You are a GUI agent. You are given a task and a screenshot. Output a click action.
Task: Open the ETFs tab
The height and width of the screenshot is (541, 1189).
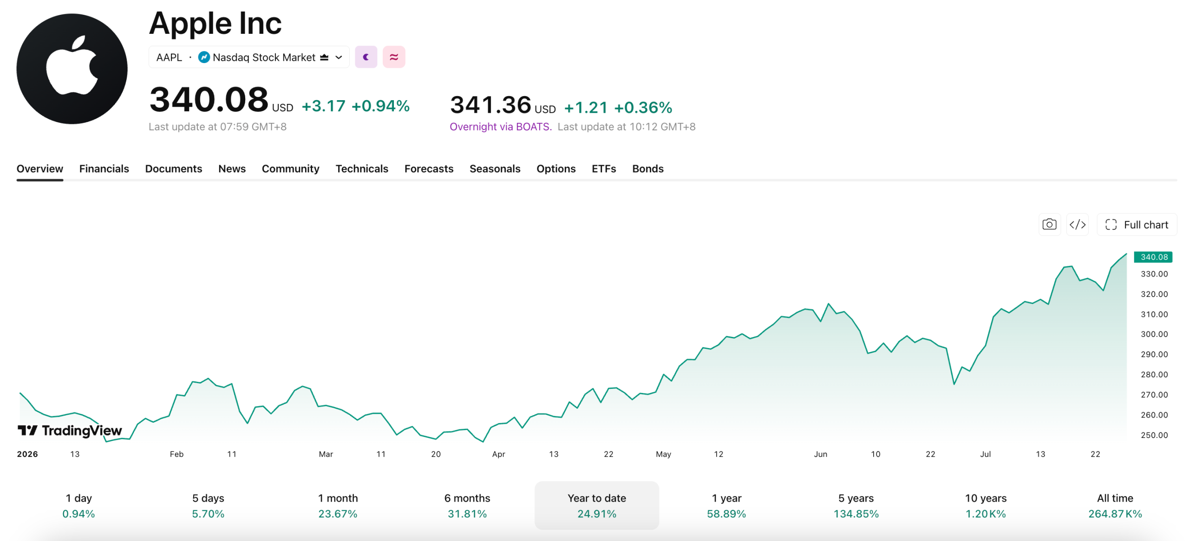(604, 168)
